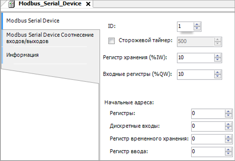This screenshot has height=161, width=235.
Task: Increase Регистры start address spinner
Action: 228,112
